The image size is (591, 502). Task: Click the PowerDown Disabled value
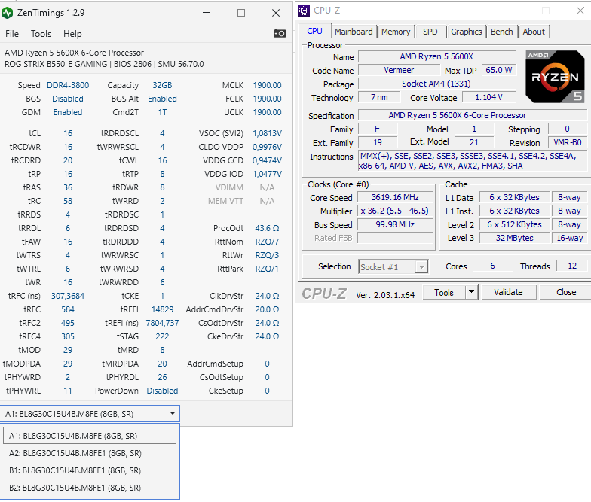(x=162, y=391)
